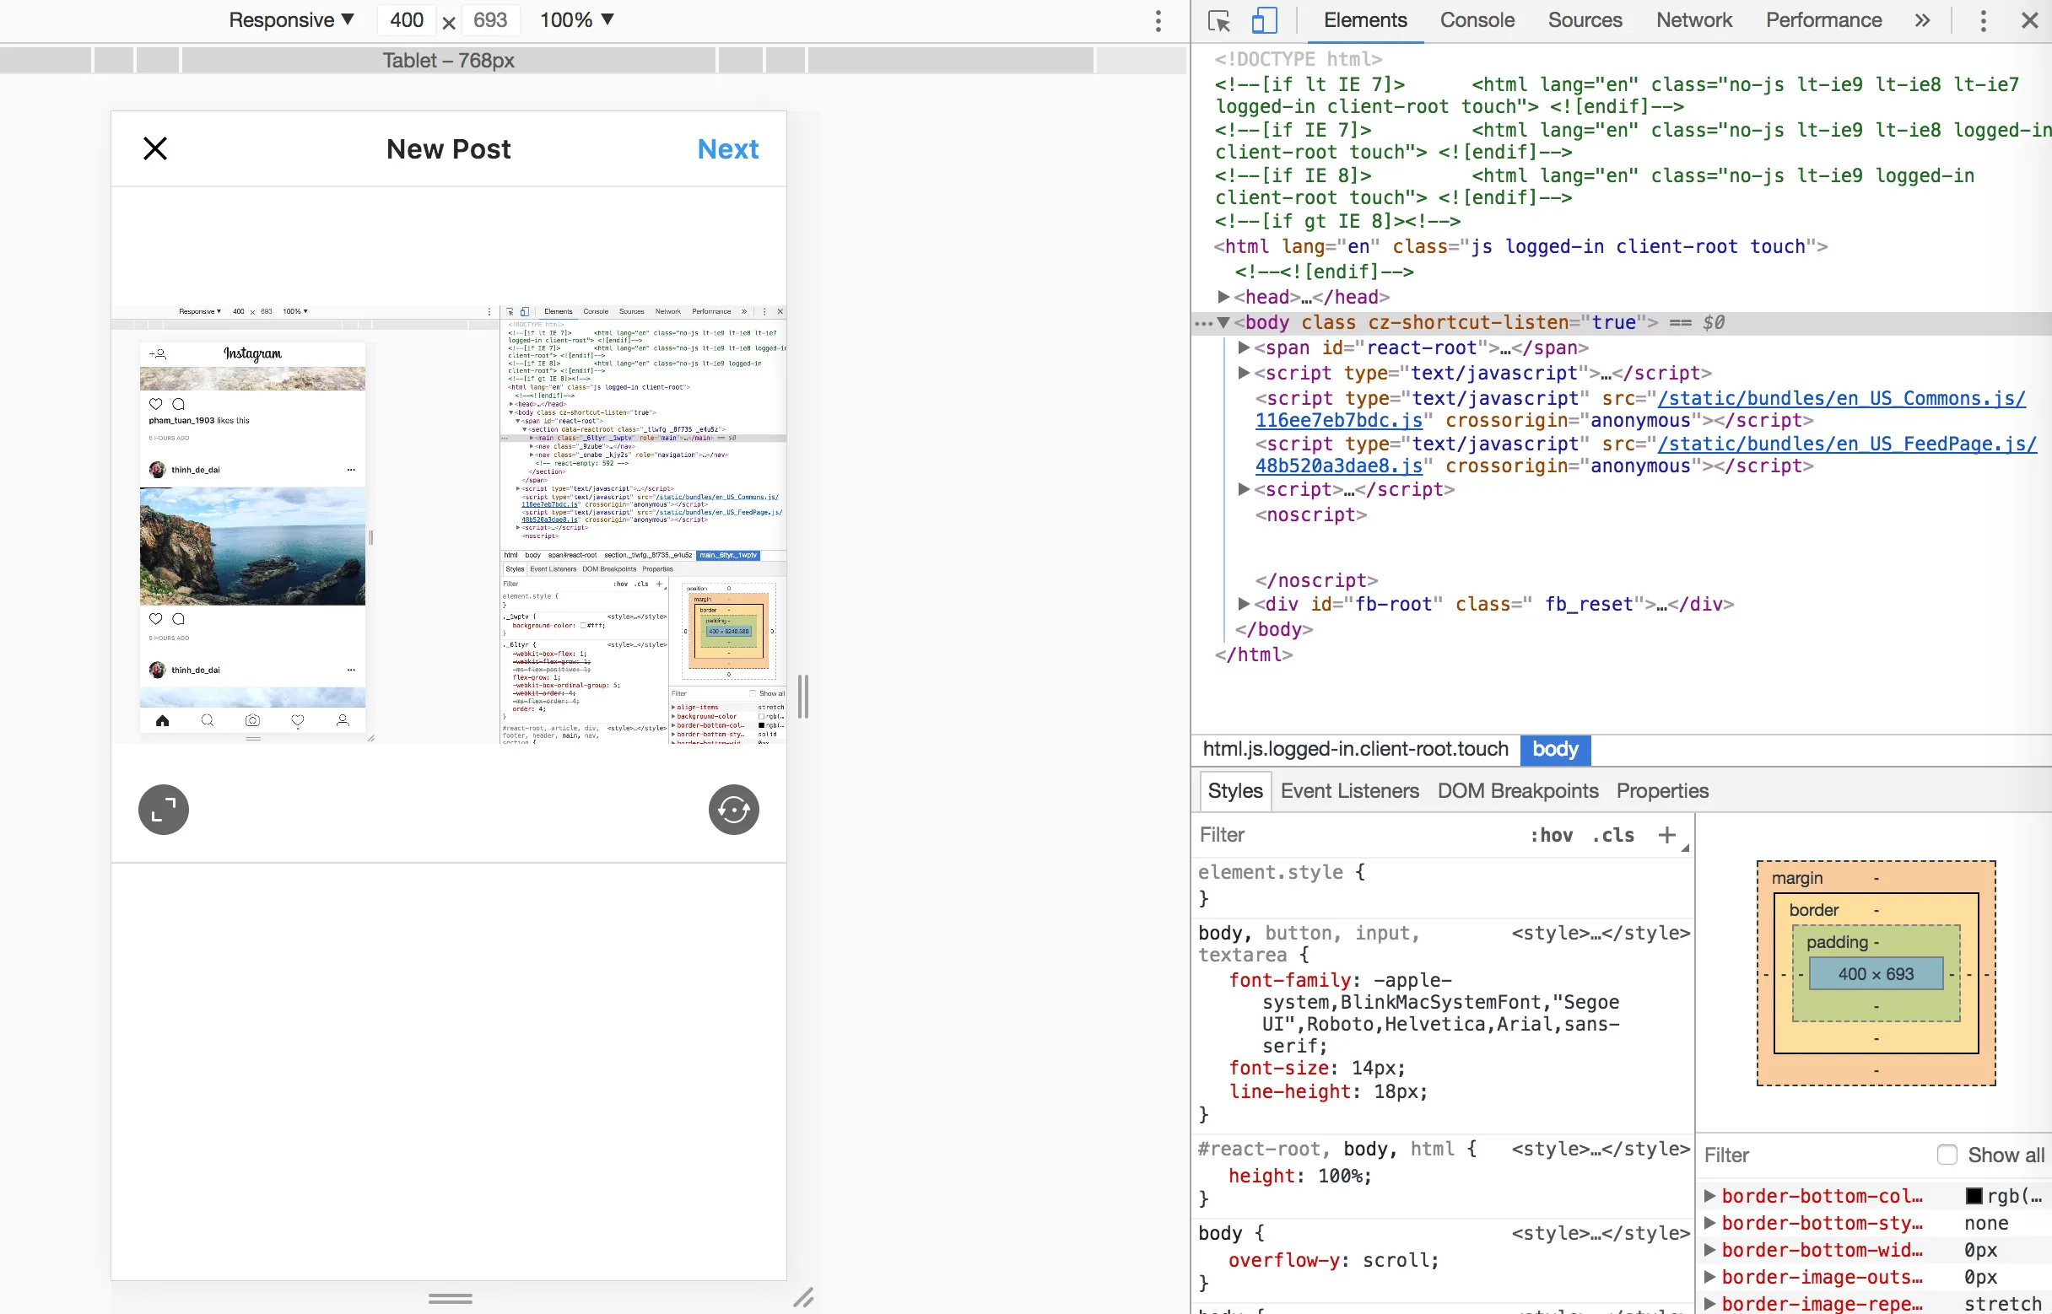Switch to the Network tab
The width and height of the screenshot is (2052, 1314).
pyautogui.click(x=1693, y=19)
